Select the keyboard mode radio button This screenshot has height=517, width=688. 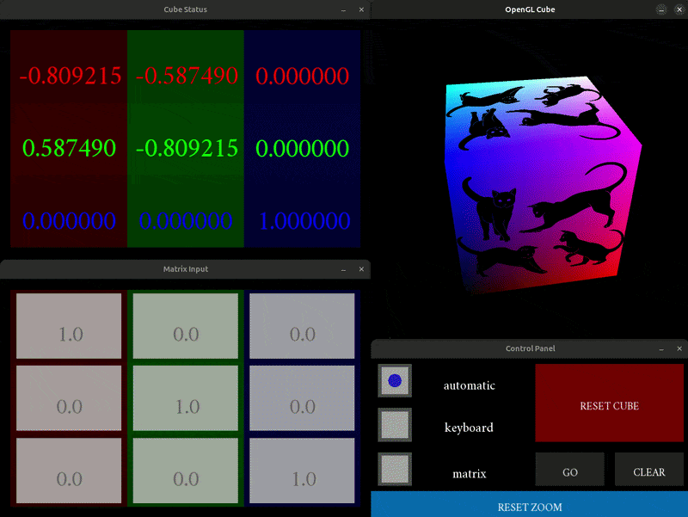coord(395,425)
